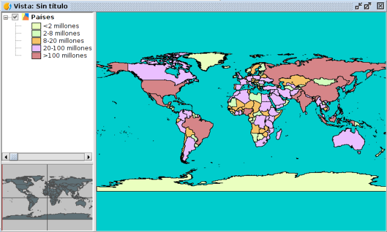Collapse the Países layer legend tree
The image size is (387, 232).
pos(5,17)
